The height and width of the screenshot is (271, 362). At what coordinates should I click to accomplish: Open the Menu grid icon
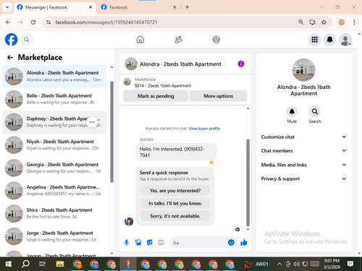(314, 40)
